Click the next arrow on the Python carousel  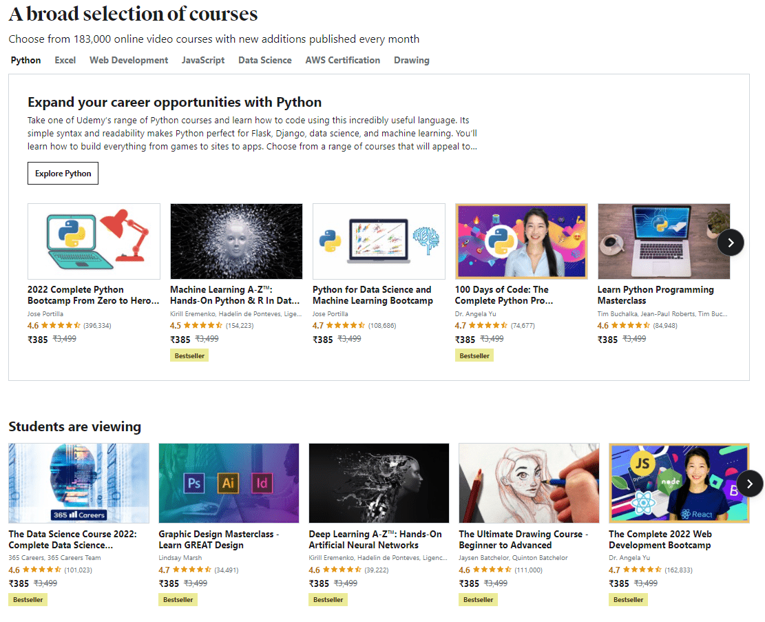pos(731,242)
